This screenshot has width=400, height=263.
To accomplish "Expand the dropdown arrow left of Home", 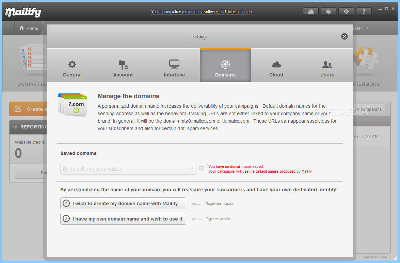I will tap(8, 28).
